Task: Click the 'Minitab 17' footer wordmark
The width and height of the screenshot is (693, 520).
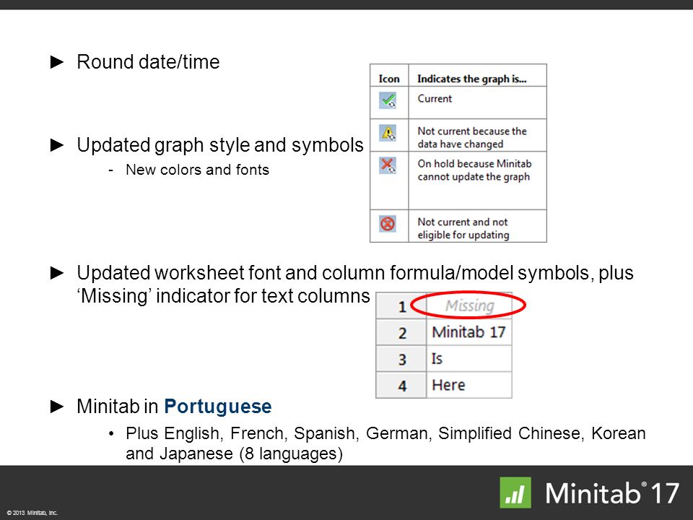Action: (612, 493)
